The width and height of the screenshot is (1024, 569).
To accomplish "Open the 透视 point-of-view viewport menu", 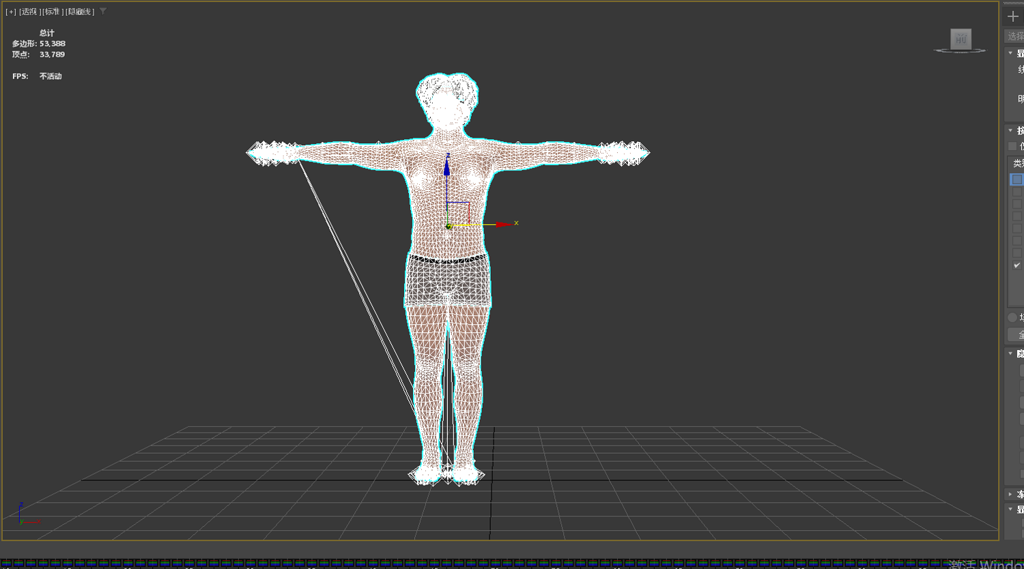I will (29, 12).
